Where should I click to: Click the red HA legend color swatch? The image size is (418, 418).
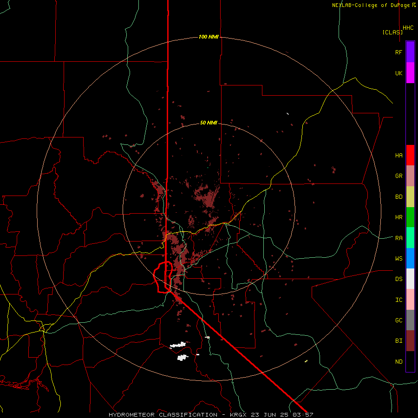410,155
